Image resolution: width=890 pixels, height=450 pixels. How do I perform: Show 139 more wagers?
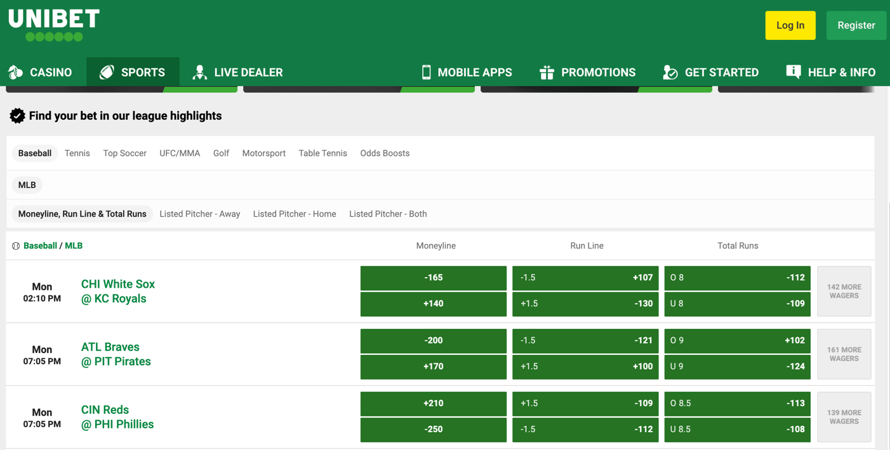pos(844,417)
